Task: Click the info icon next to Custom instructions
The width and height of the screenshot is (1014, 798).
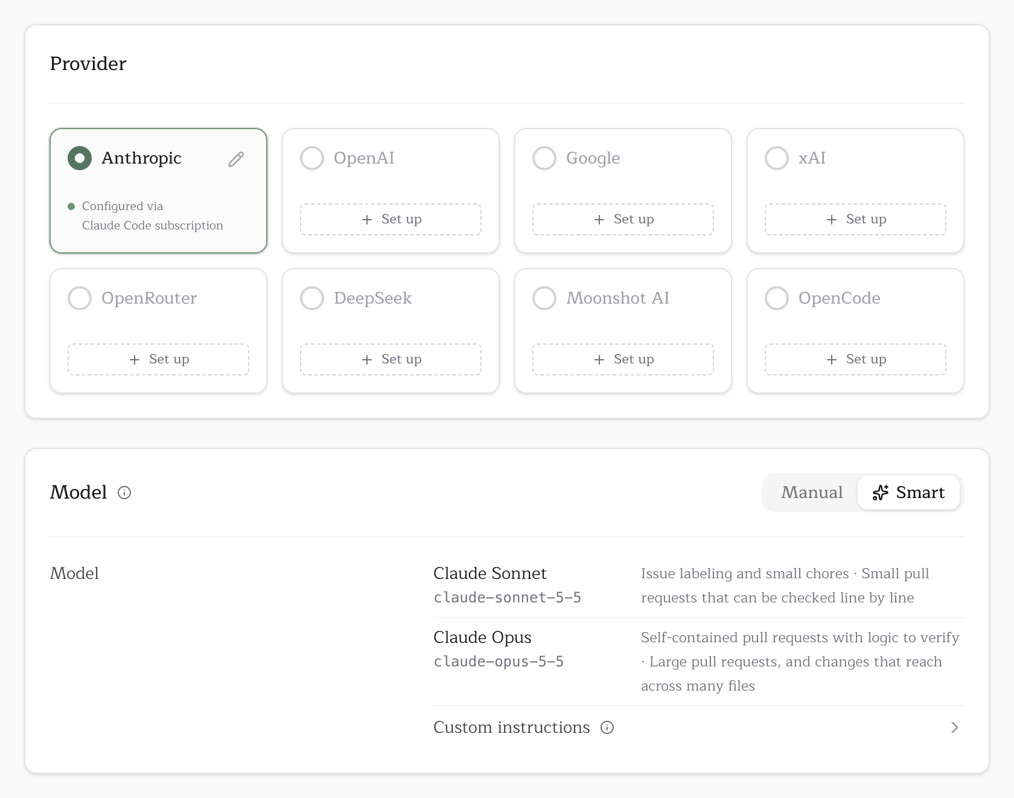Action: click(x=607, y=727)
